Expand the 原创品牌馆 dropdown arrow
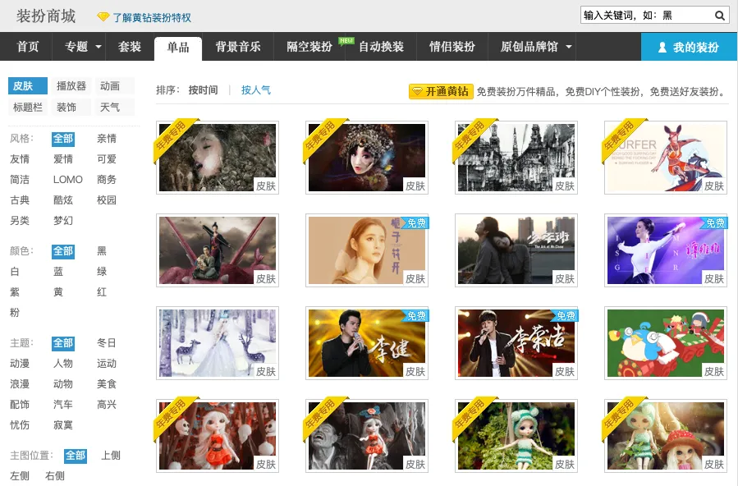Image resolution: width=738 pixels, height=486 pixels. [x=569, y=47]
